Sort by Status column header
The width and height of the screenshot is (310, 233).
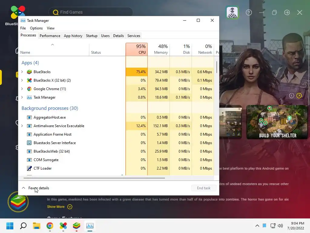coord(107,49)
